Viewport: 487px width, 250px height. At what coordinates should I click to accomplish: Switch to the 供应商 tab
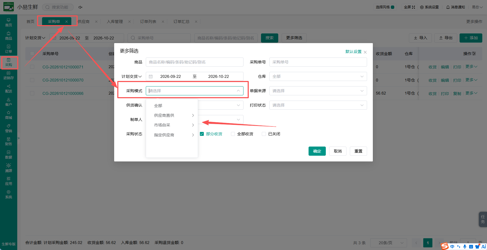tap(84, 22)
